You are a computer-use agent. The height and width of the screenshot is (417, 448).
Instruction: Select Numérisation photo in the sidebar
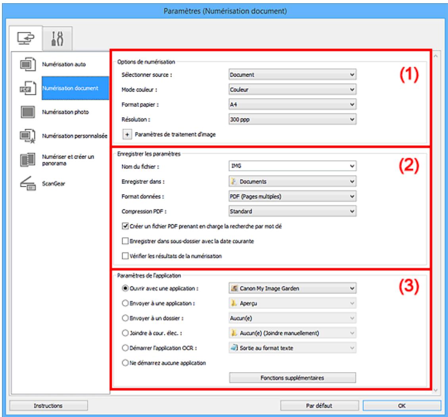click(x=65, y=112)
